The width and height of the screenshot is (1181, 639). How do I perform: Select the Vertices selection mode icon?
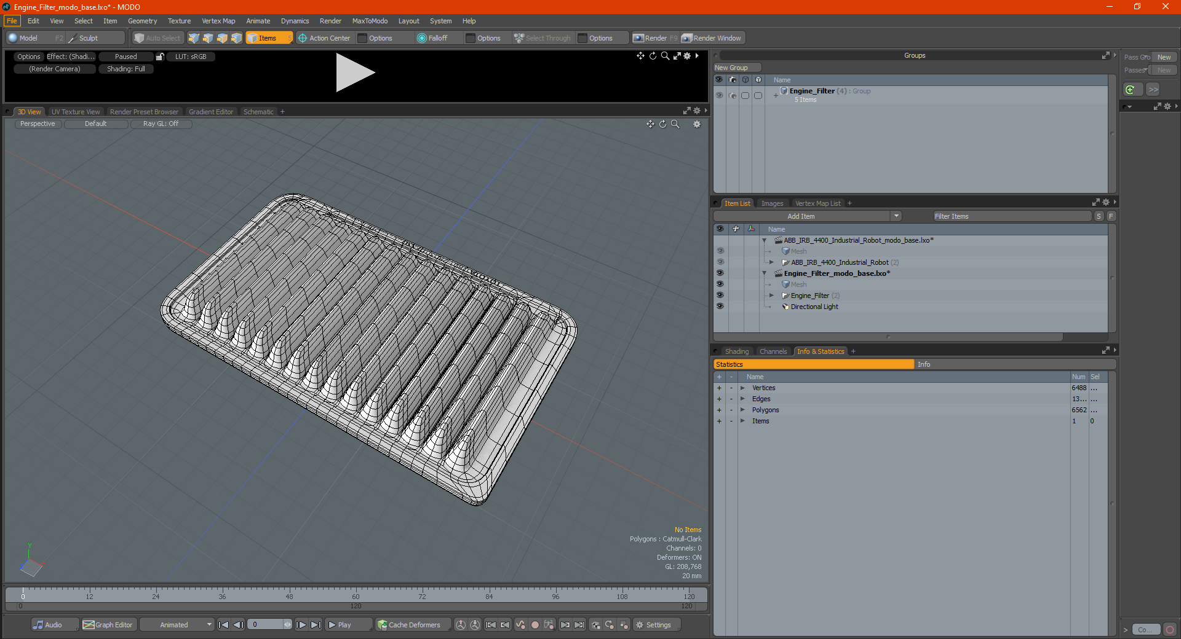coord(194,38)
